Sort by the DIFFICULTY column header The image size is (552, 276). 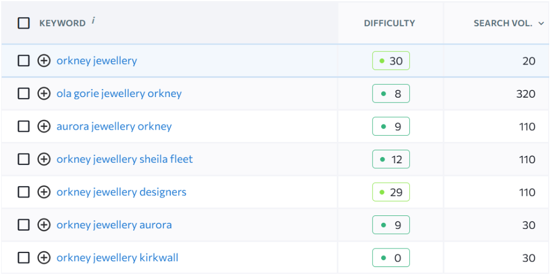(x=390, y=23)
